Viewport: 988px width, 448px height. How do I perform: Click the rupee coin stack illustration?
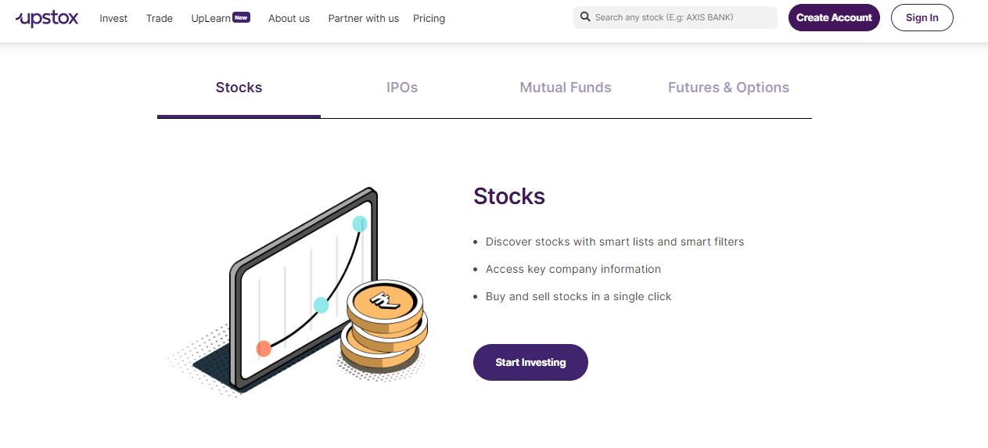pos(384,325)
